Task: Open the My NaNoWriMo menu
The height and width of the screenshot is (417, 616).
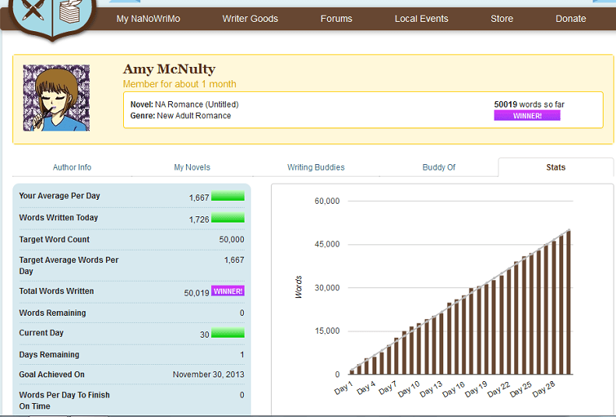Action: pyautogui.click(x=148, y=19)
